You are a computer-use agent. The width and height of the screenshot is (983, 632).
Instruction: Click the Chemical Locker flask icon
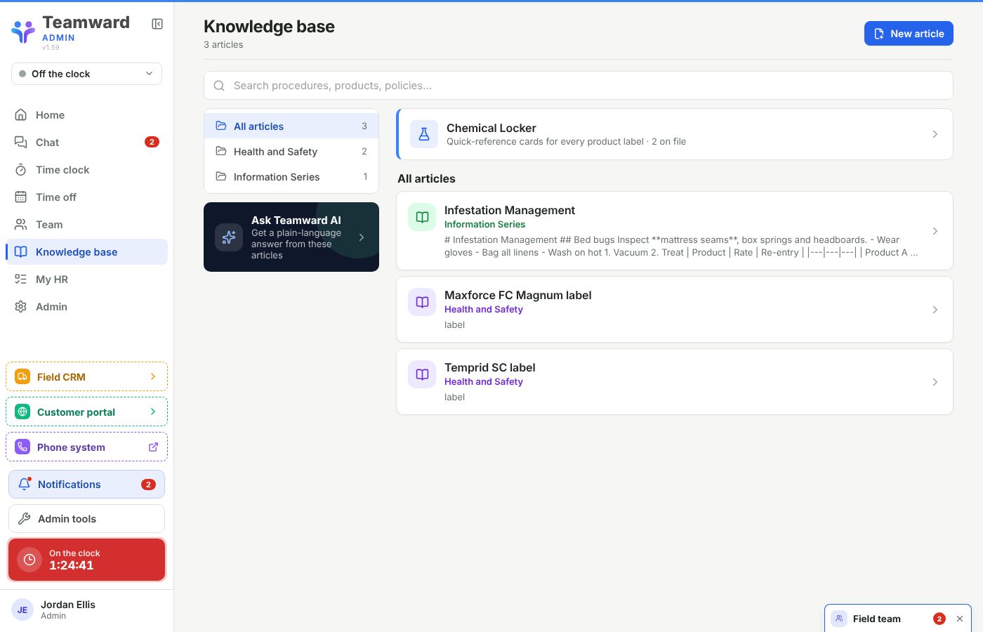point(424,134)
